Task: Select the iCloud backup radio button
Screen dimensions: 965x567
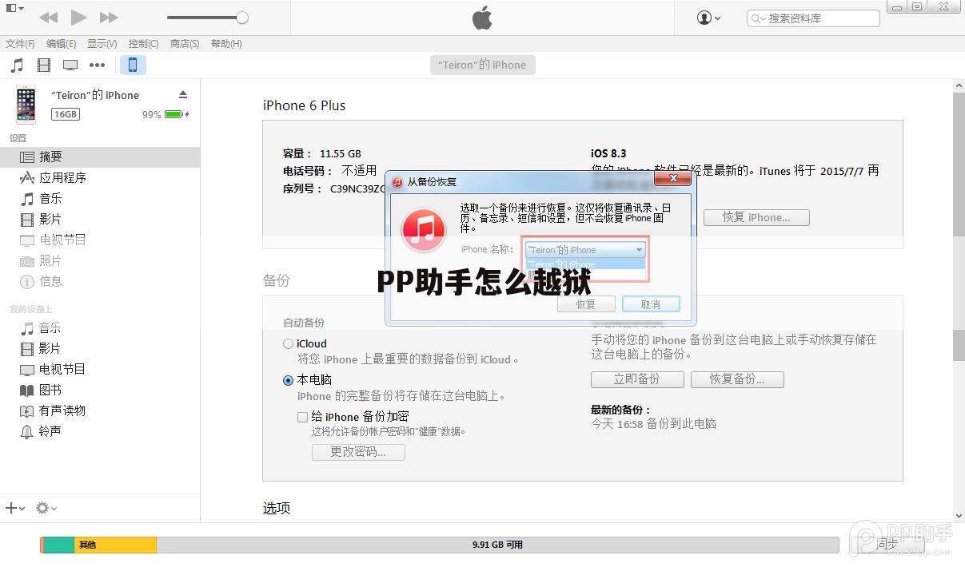Action: click(288, 344)
